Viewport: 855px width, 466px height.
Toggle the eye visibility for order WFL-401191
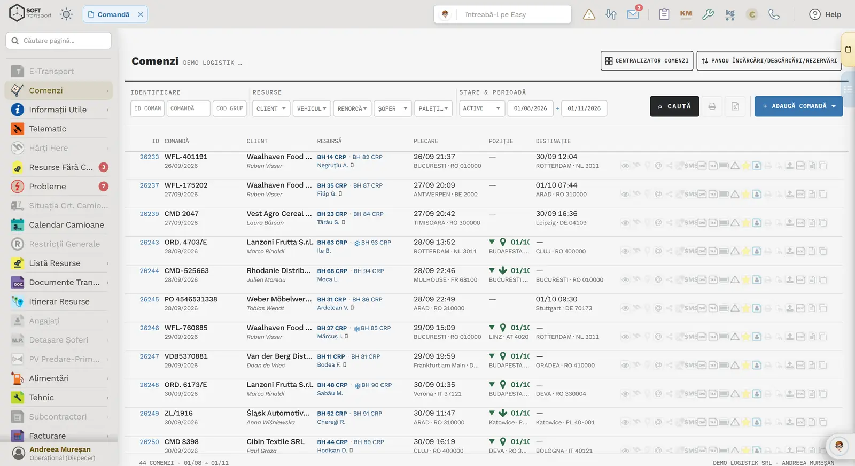point(625,166)
